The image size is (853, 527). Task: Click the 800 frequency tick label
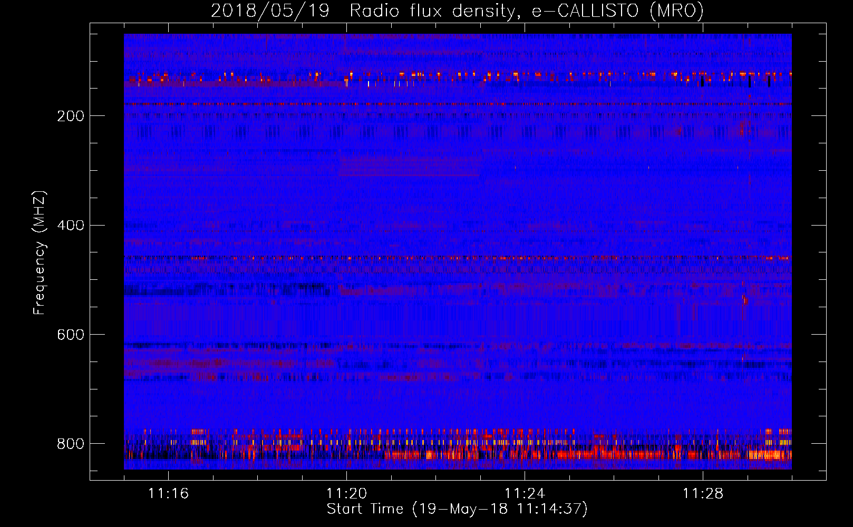click(71, 444)
